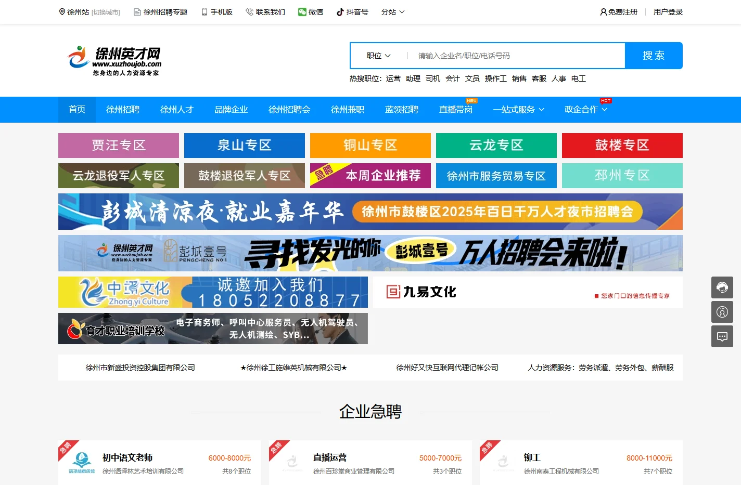Go to the 首页 navigation tab
The height and width of the screenshot is (485, 741).
[x=77, y=110]
